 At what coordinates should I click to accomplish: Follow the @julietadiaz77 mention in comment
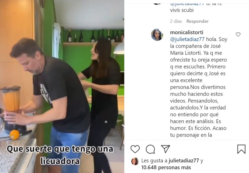click(187, 39)
